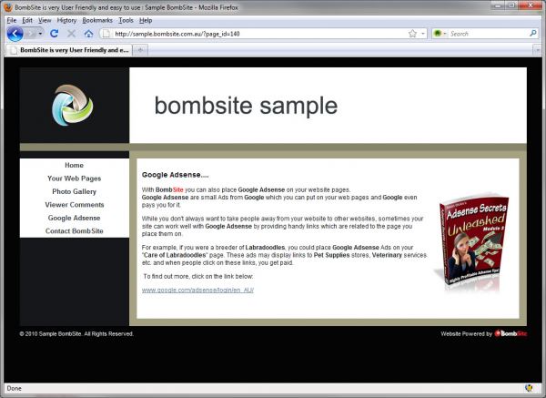546x398 pixels.
Task: Click the '© 2010 Sample BombSite' copyright text
Action: coord(76,334)
